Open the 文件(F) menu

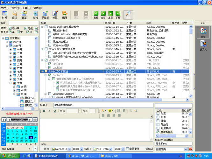(5, 8)
